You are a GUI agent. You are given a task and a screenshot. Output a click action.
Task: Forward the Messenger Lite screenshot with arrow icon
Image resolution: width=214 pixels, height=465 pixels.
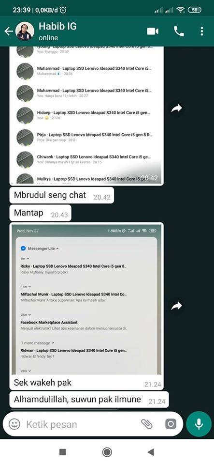pos(176,306)
